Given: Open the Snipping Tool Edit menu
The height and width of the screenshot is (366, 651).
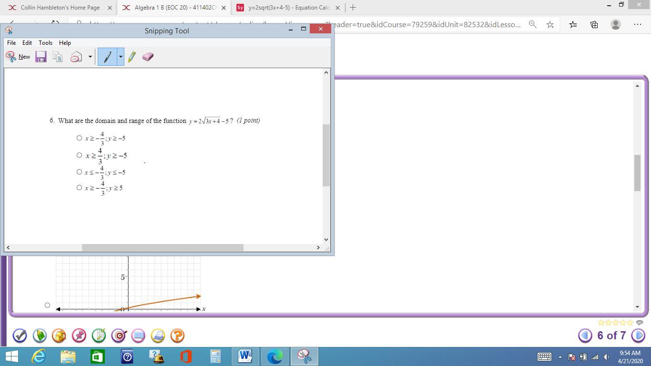Looking at the screenshot, I should click(27, 42).
